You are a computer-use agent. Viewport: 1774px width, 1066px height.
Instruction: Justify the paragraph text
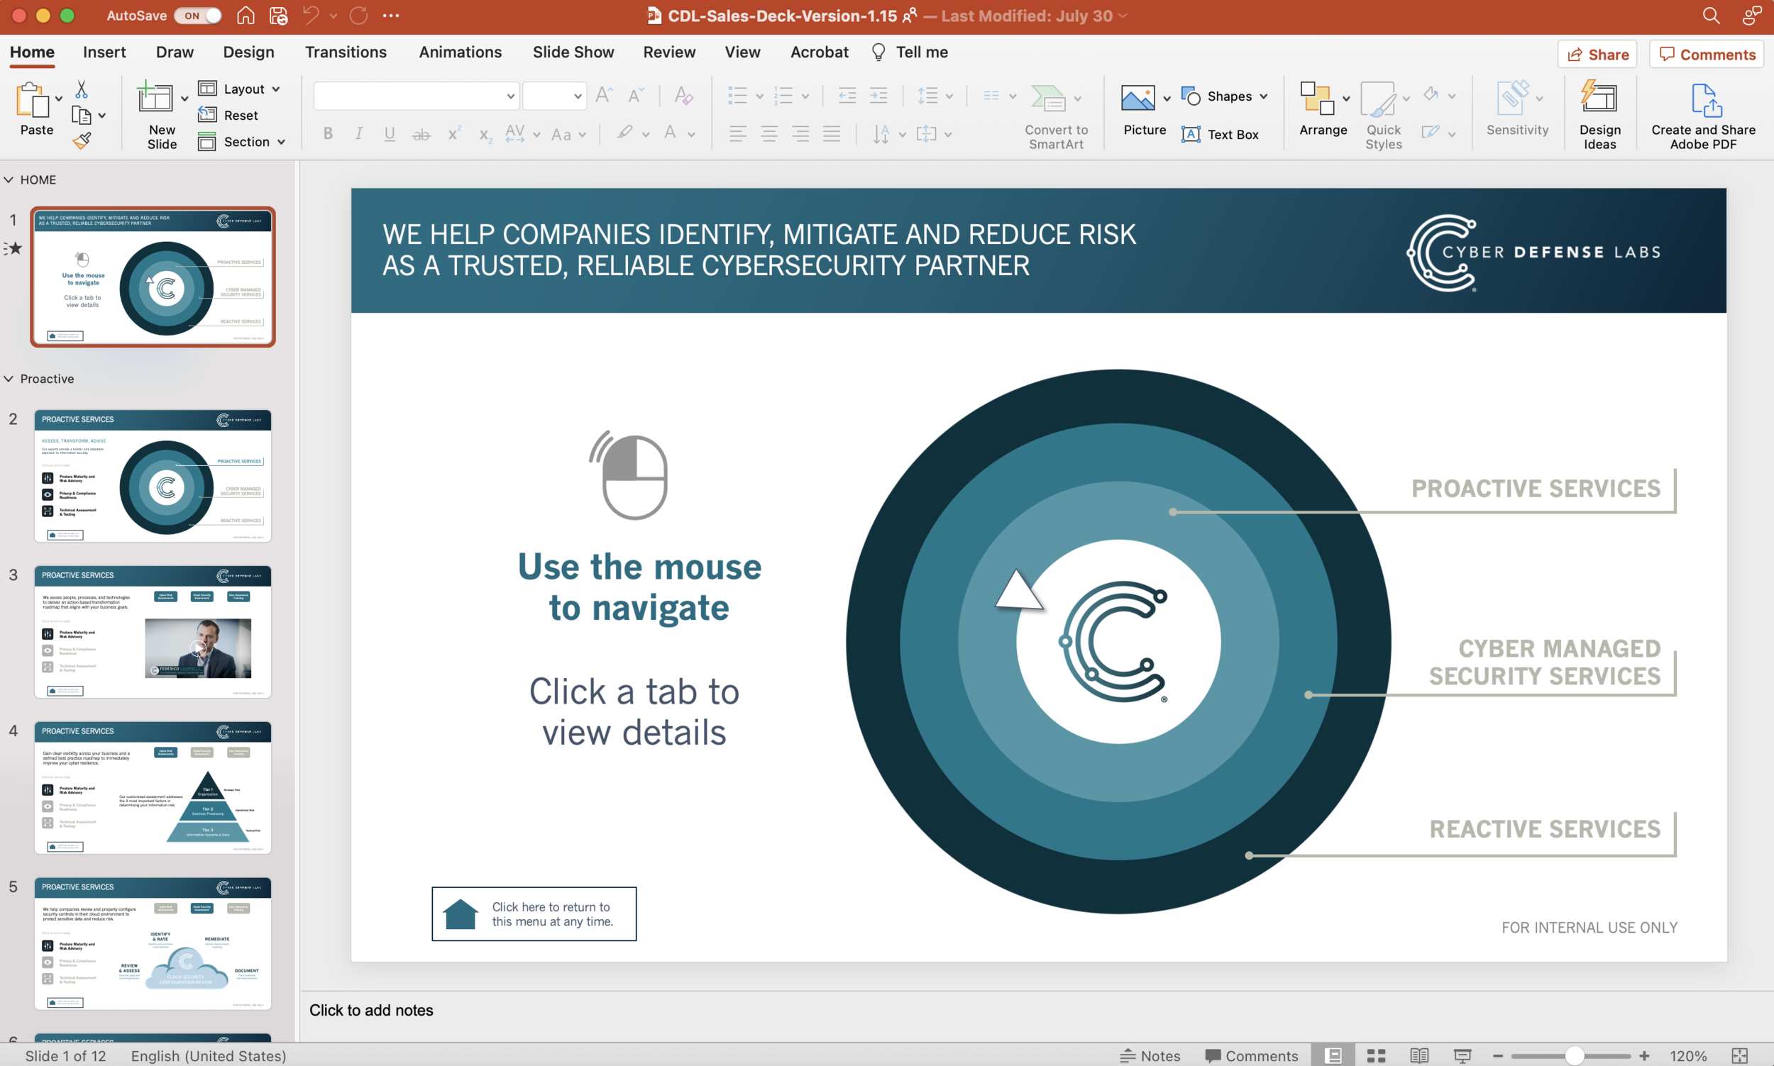tap(832, 133)
